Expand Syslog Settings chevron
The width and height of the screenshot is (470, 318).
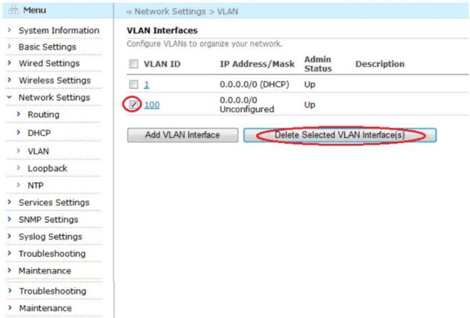tap(9, 236)
